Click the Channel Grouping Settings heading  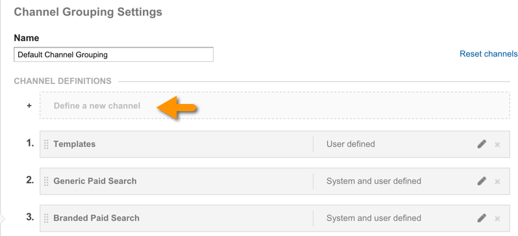(88, 12)
